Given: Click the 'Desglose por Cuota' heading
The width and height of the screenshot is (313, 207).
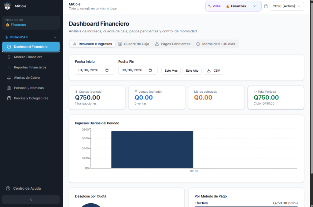Looking at the screenshot, I should click(90, 196).
